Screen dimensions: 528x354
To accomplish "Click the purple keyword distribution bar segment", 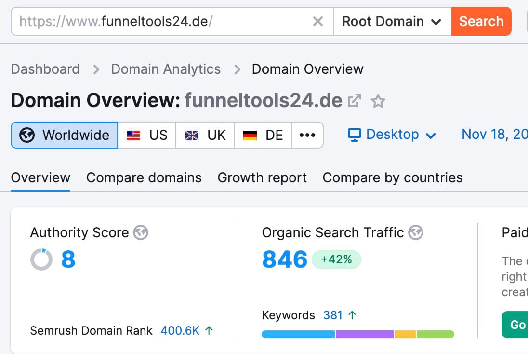I will [x=365, y=334].
